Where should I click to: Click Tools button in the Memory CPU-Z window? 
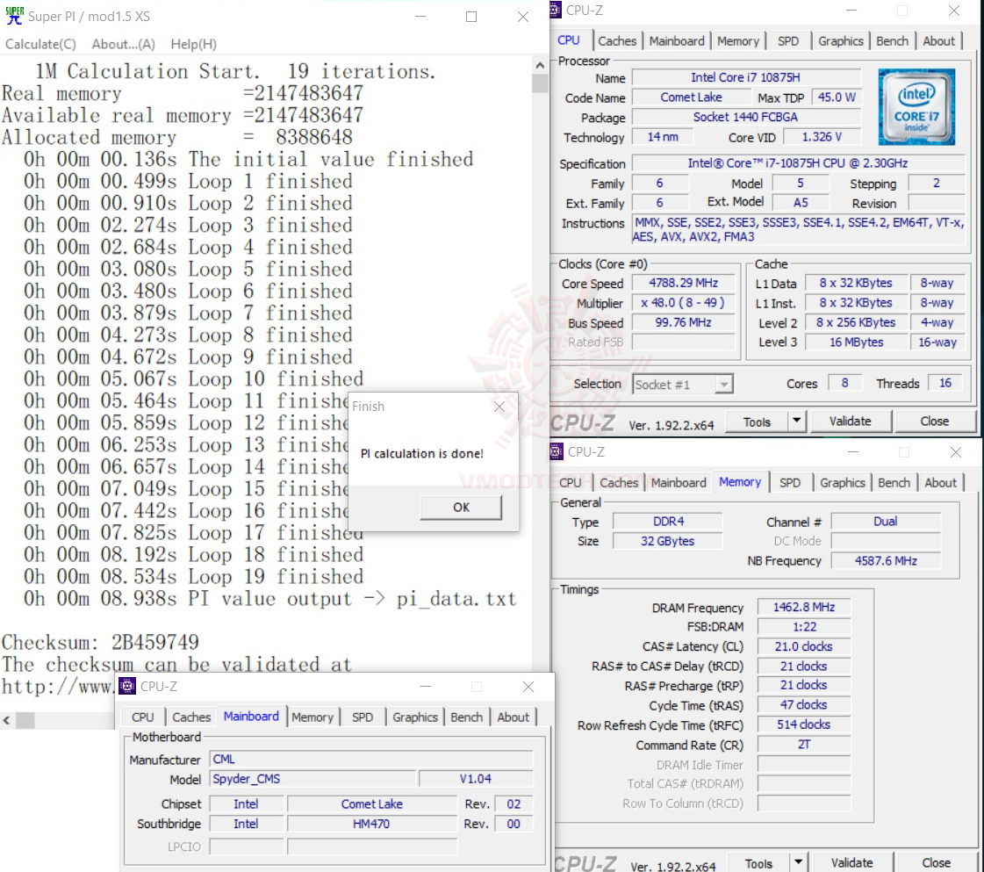click(x=758, y=863)
